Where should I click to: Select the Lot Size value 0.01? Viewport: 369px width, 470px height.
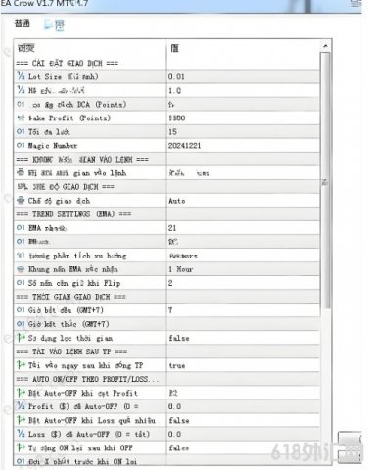(x=176, y=77)
